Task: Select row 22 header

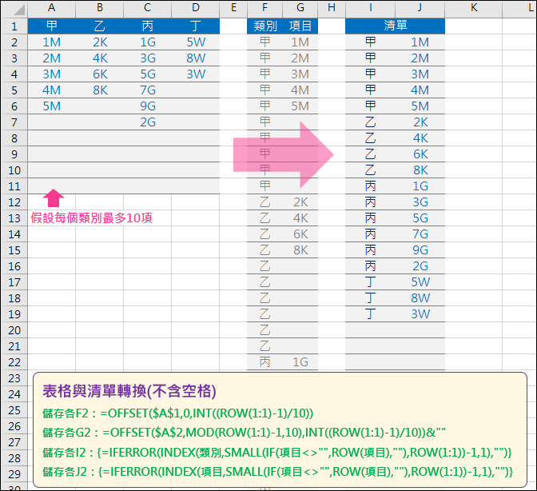Action: coord(14,362)
